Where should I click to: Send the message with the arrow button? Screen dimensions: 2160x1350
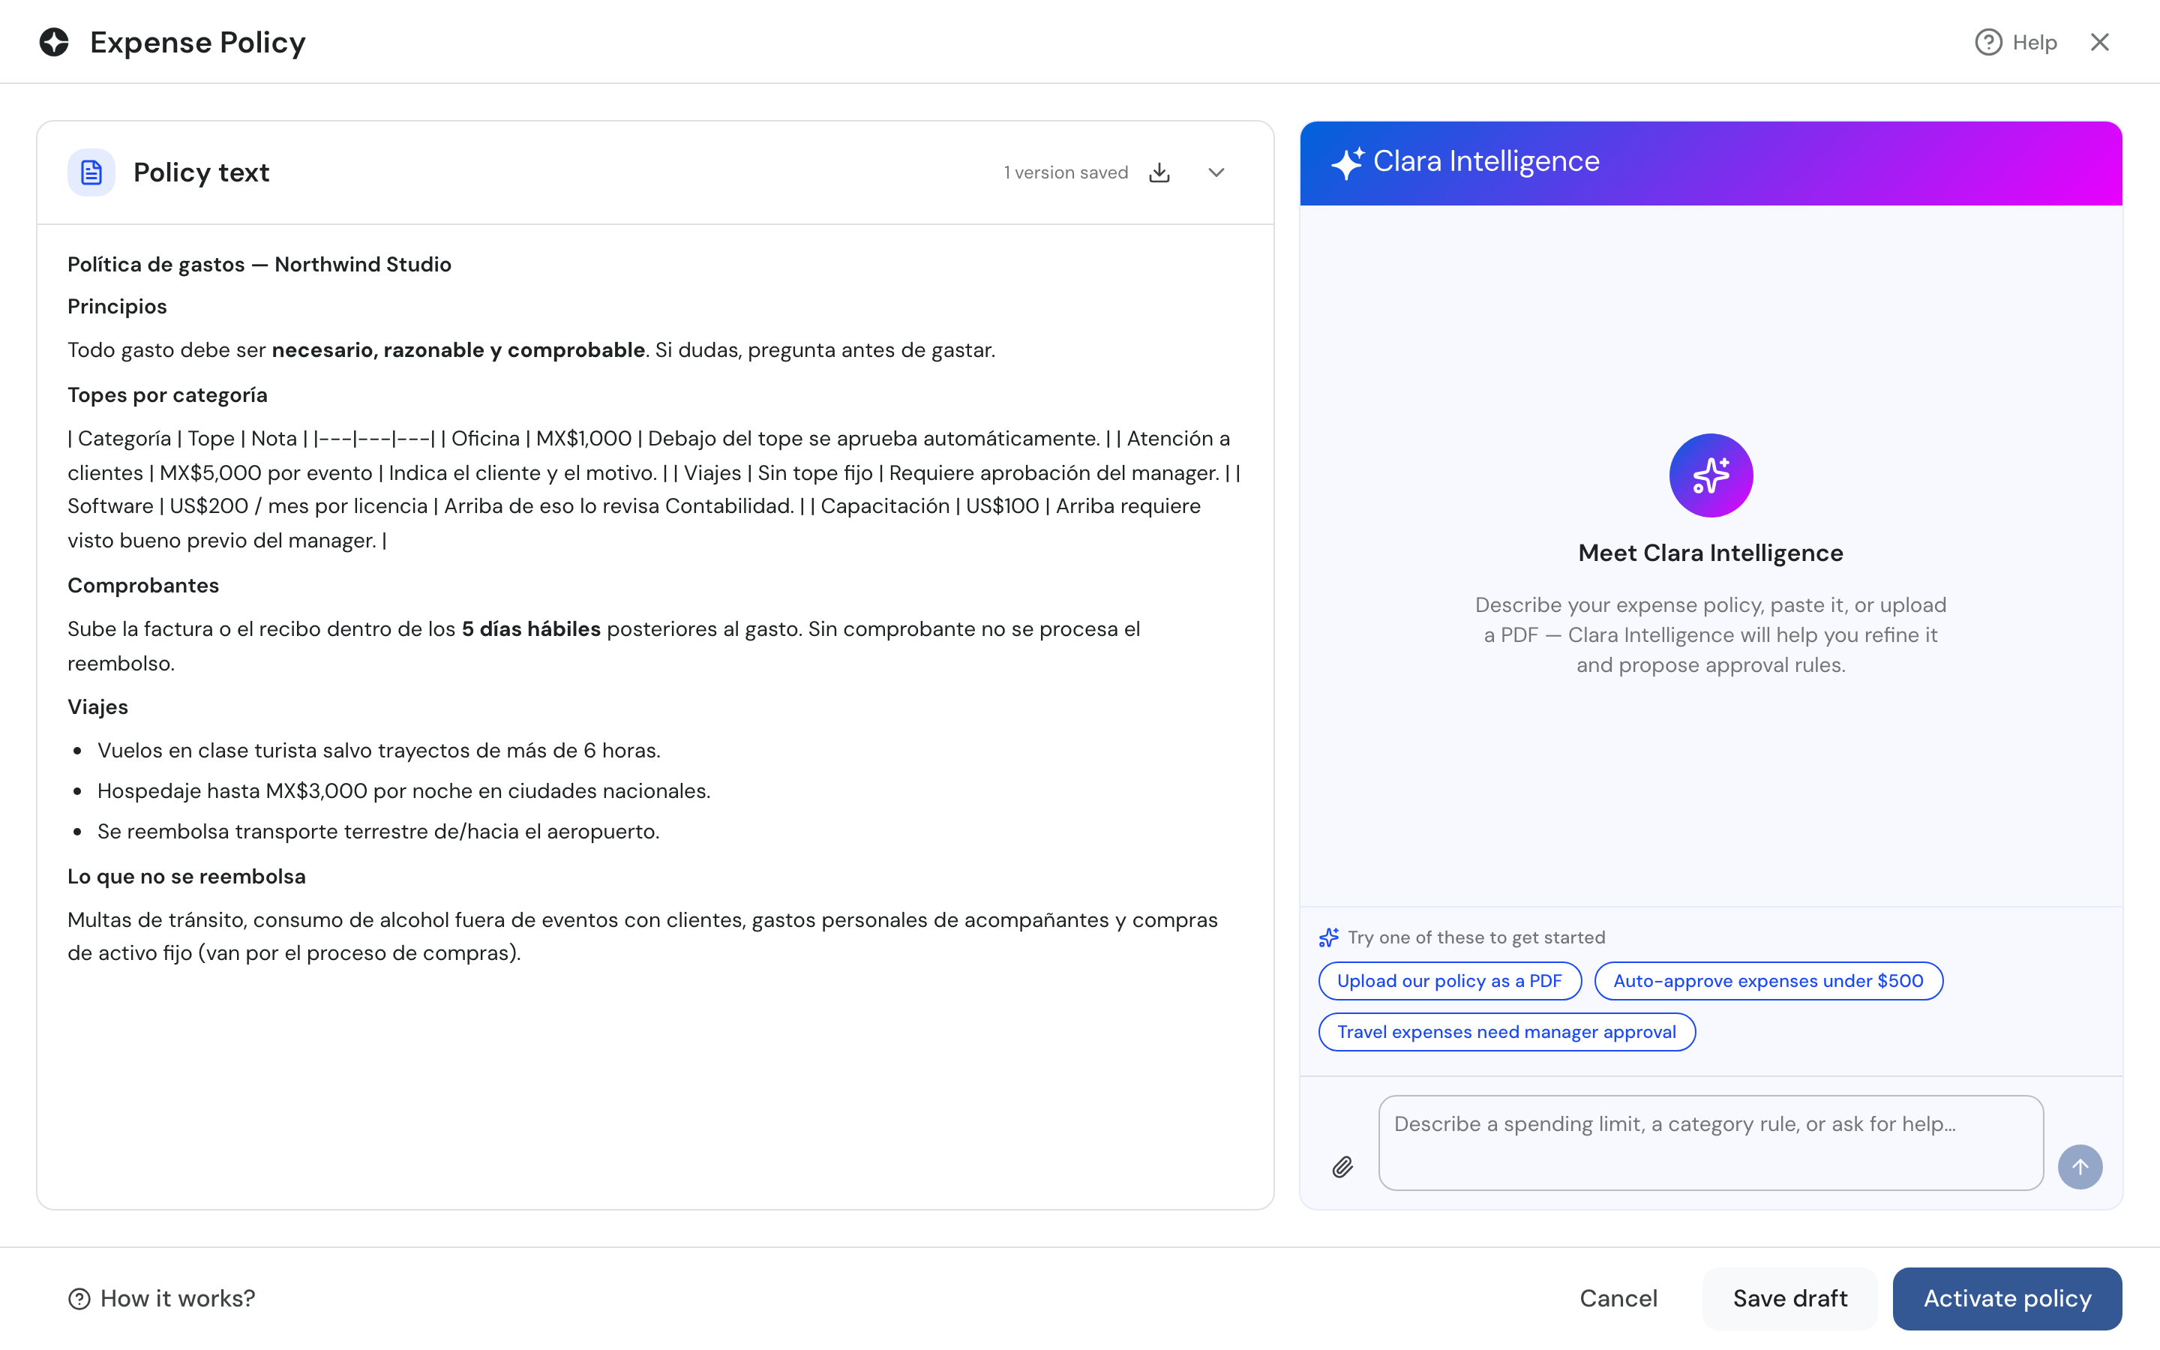click(x=2080, y=1167)
